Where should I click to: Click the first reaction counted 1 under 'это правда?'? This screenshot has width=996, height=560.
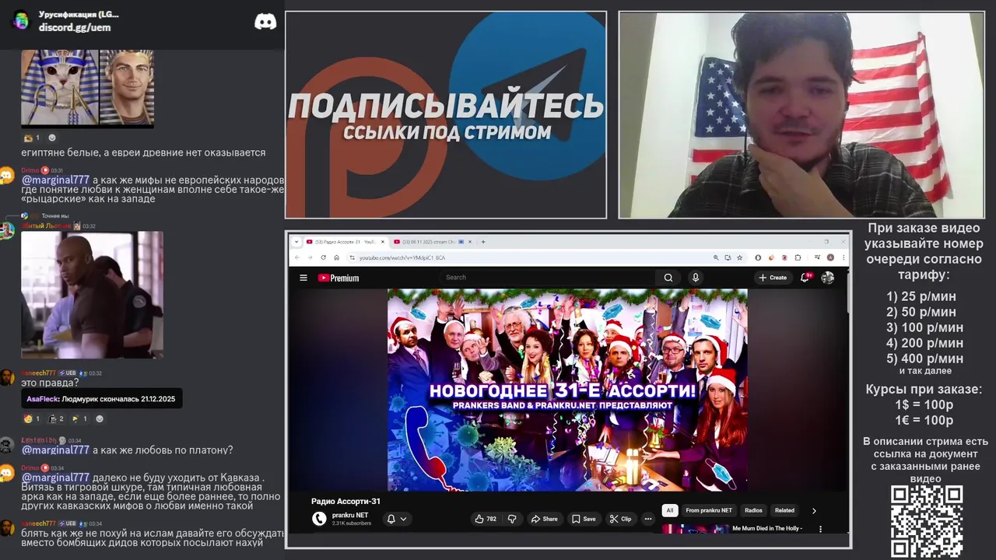click(32, 418)
